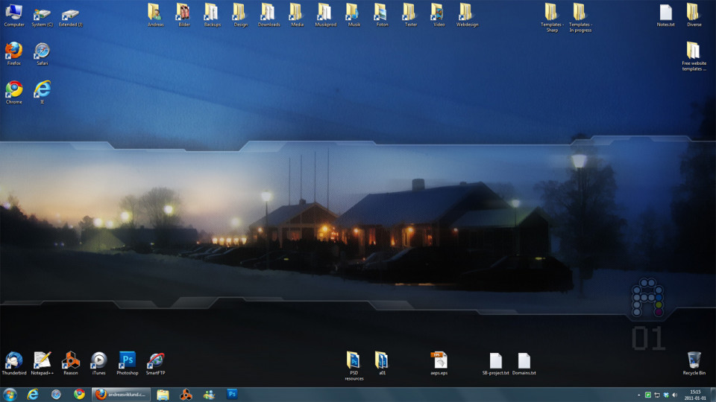Open the PSD resources folder
716x402 pixels.
pyautogui.click(x=354, y=366)
